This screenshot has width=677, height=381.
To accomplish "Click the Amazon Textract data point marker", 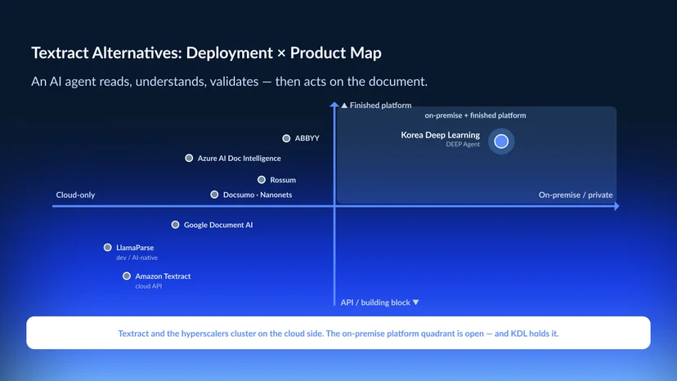I will [127, 276].
